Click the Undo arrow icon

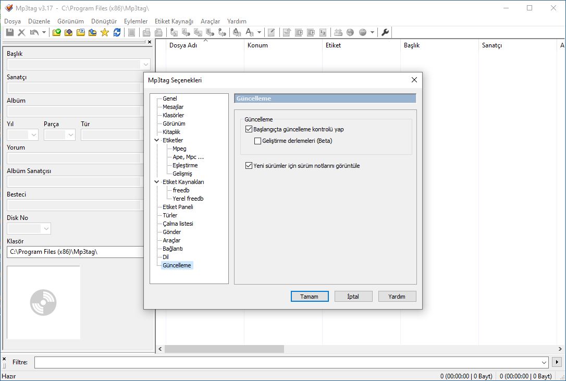point(34,32)
